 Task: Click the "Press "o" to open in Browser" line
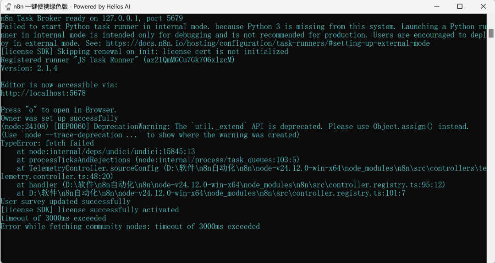pos(59,110)
